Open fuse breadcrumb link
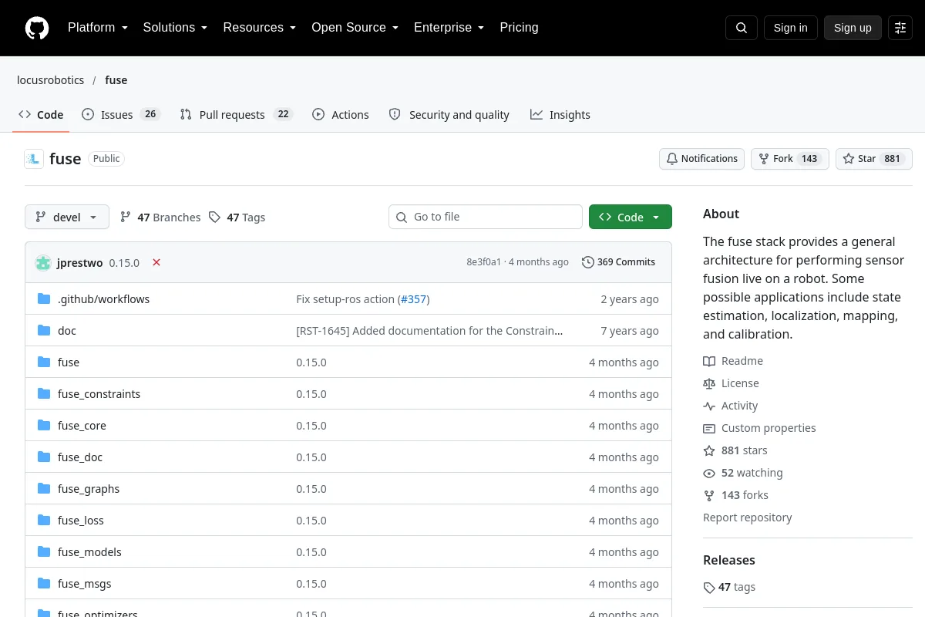The height and width of the screenshot is (617, 925). (x=116, y=80)
